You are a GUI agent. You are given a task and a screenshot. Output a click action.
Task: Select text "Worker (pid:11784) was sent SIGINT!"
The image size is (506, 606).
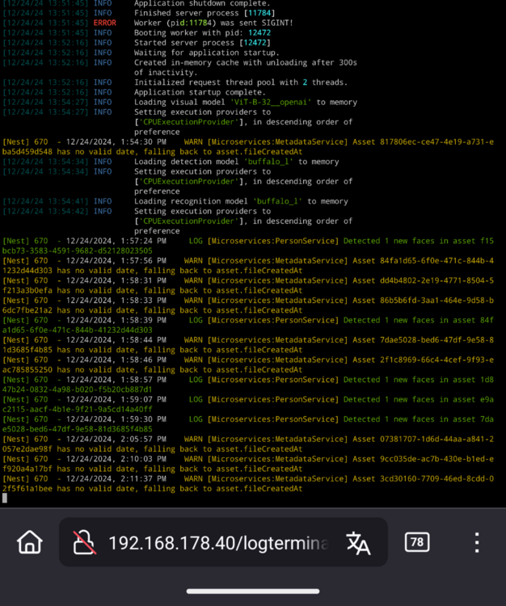(213, 23)
